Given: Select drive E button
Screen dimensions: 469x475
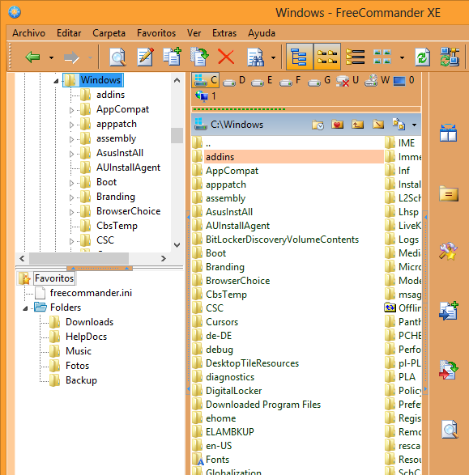Looking at the screenshot, I should click(262, 81).
